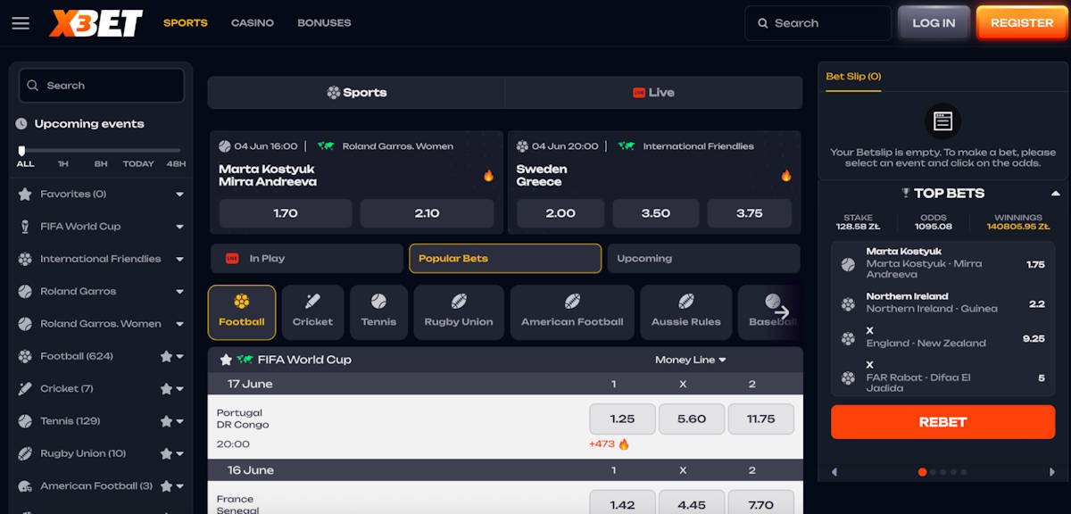This screenshot has height=514, width=1071.
Task: Bet on Mirra Andreeva at 2.10
Action: pyautogui.click(x=428, y=213)
